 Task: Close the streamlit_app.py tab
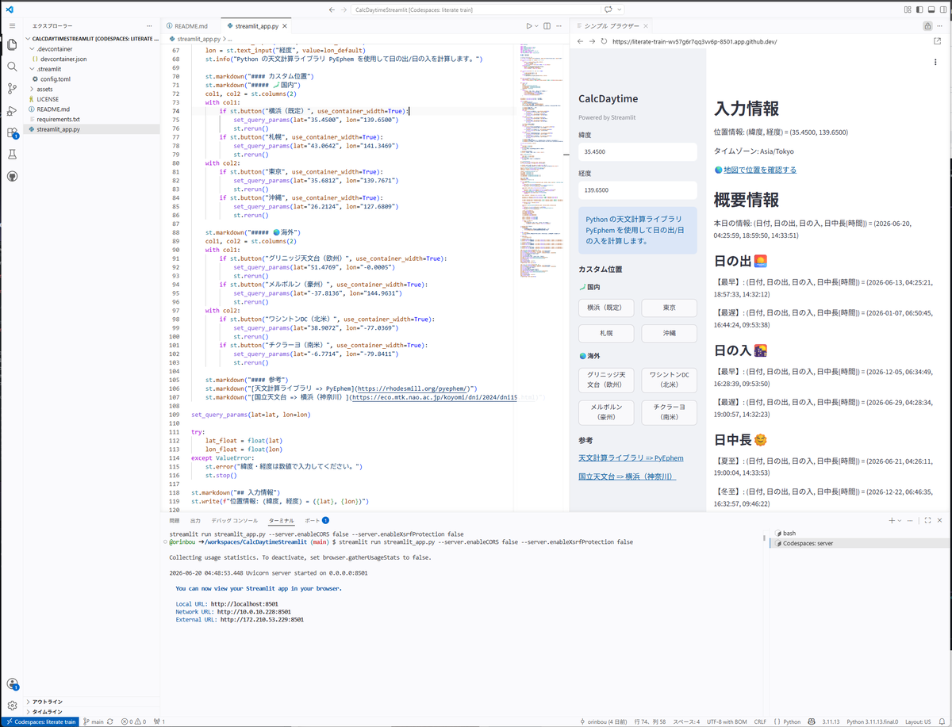[x=286, y=26]
